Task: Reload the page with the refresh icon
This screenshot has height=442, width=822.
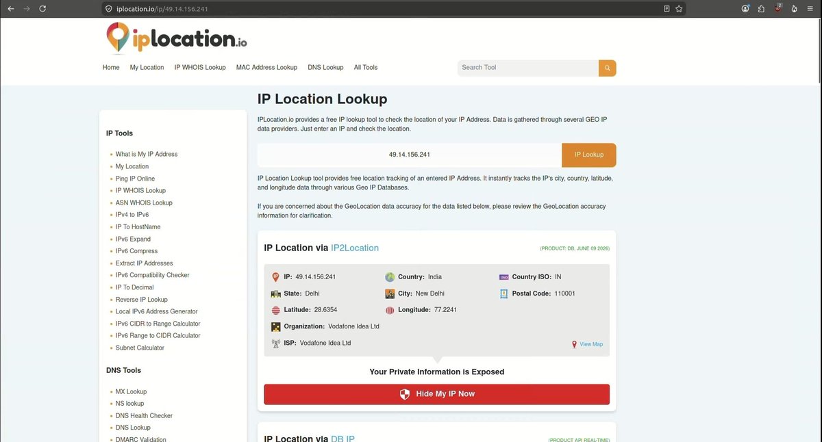Action: 43,9
